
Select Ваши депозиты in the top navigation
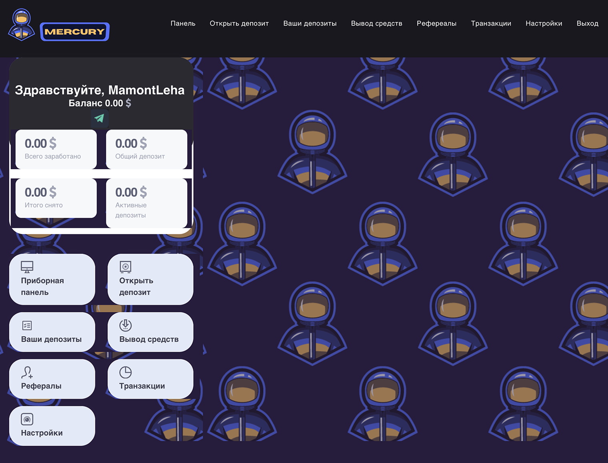click(x=310, y=23)
